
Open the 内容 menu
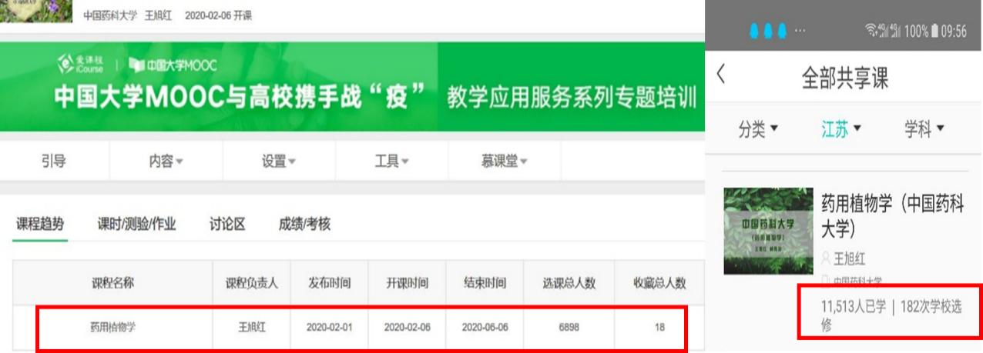[166, 161]
